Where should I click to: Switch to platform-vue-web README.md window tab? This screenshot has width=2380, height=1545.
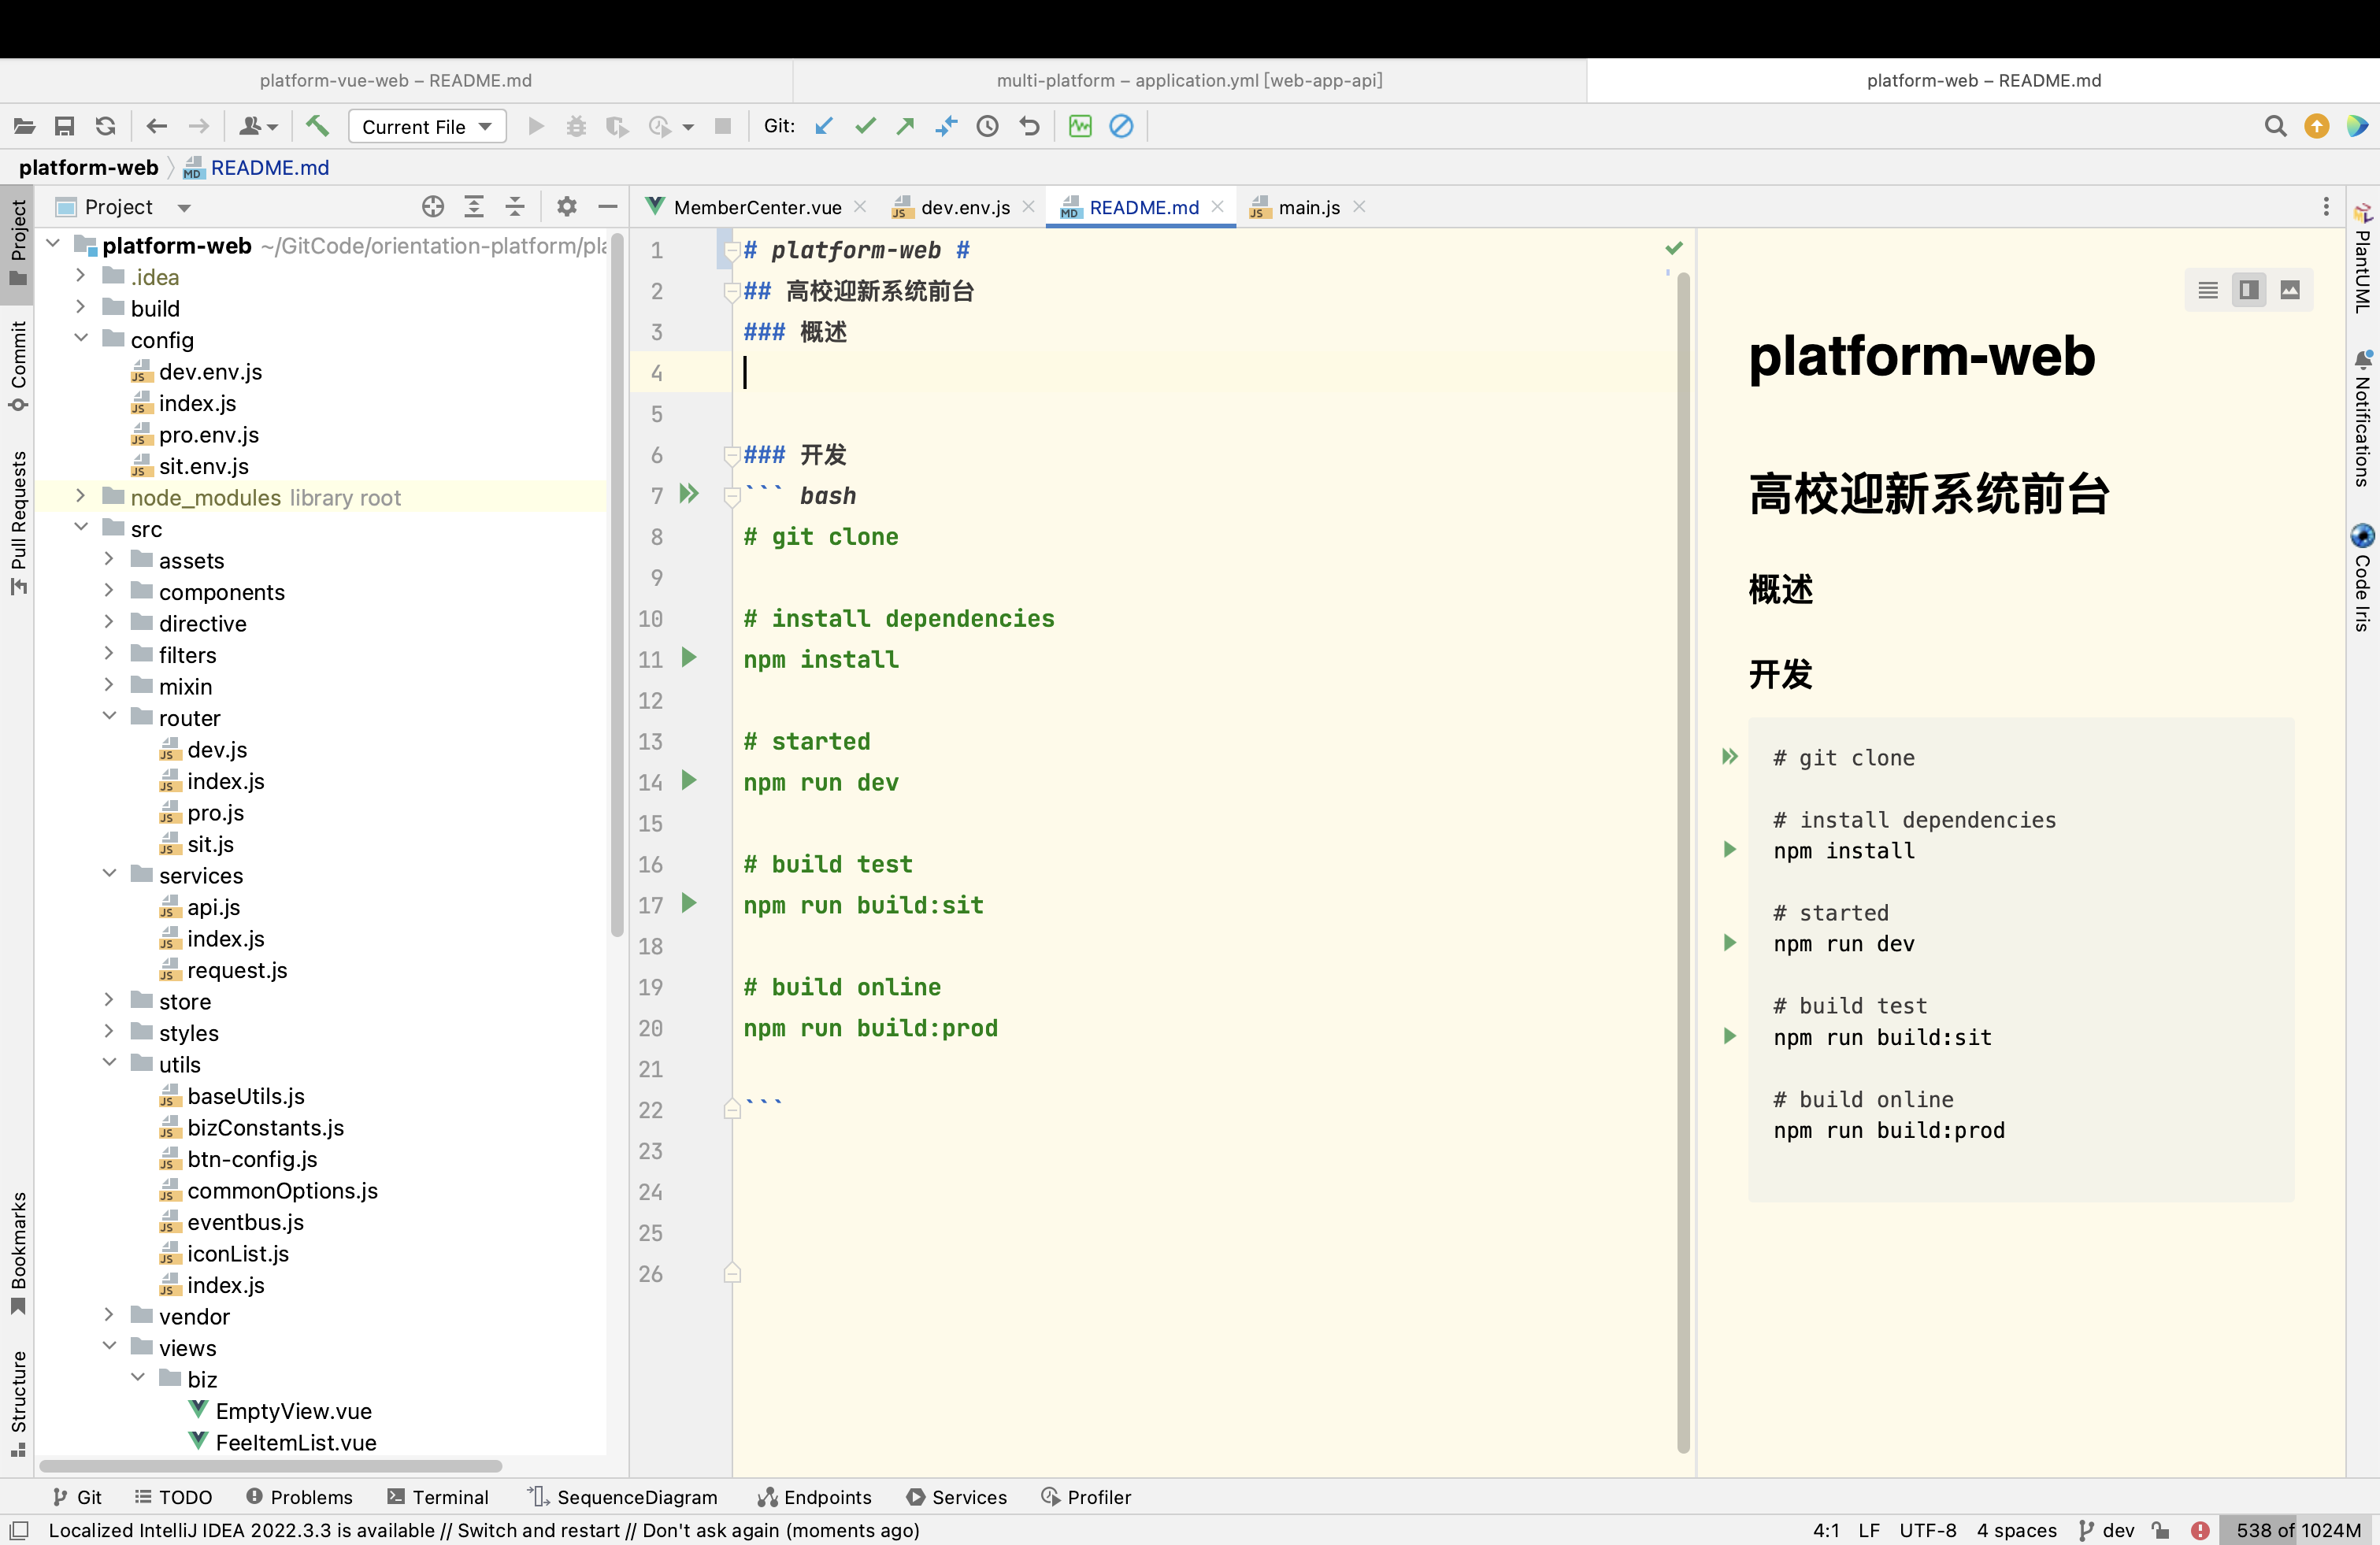(x=396, y=80)
